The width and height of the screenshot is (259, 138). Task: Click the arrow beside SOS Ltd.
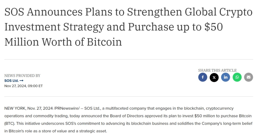(x=21, y=81)
